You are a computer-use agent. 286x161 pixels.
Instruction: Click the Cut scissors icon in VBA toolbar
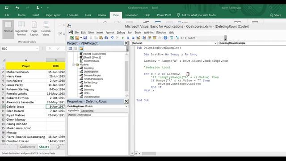click(91, 38)
